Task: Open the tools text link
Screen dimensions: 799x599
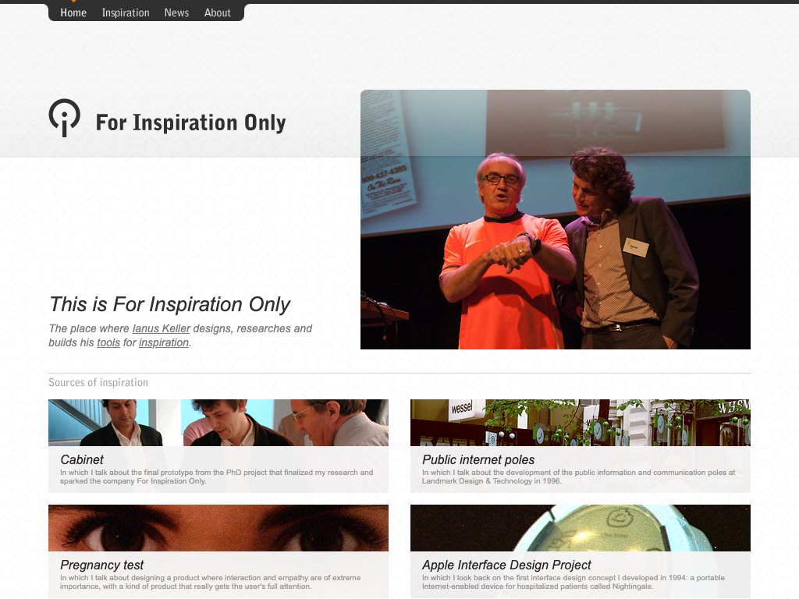Action: point(108,342)
